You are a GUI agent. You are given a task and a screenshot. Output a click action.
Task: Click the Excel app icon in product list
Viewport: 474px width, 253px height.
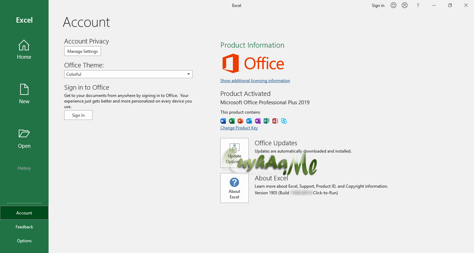232,121
